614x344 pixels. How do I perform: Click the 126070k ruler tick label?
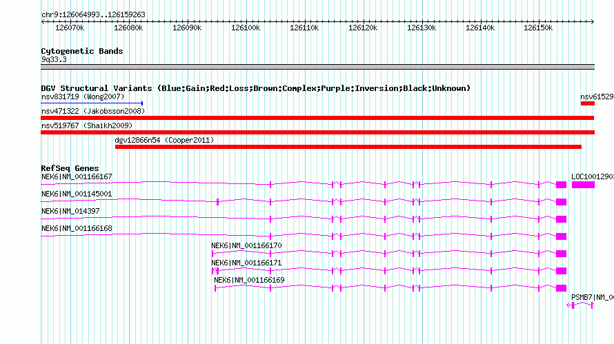[x=70, y=28]
